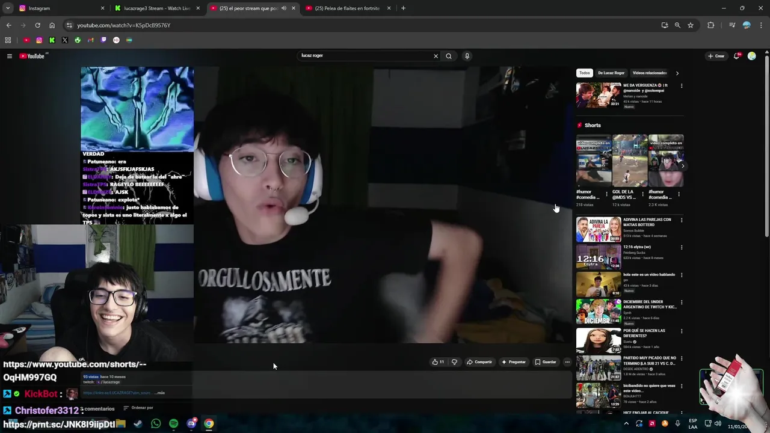770x433 pixels.
Task: Open ADIVINA LAS PAREJAS thumbnail
Action: (599, 229)
